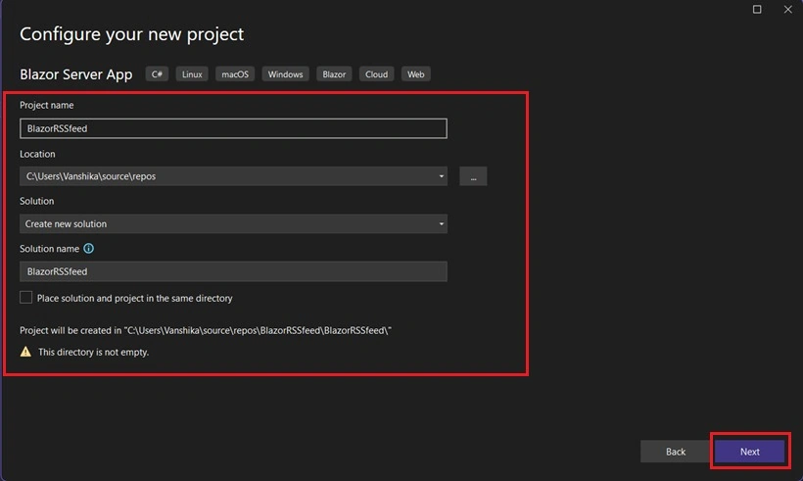The height and width of the screenshot is (481, 803).
Task: Open the Location dropdown arrow
Action: click(441, 176)
